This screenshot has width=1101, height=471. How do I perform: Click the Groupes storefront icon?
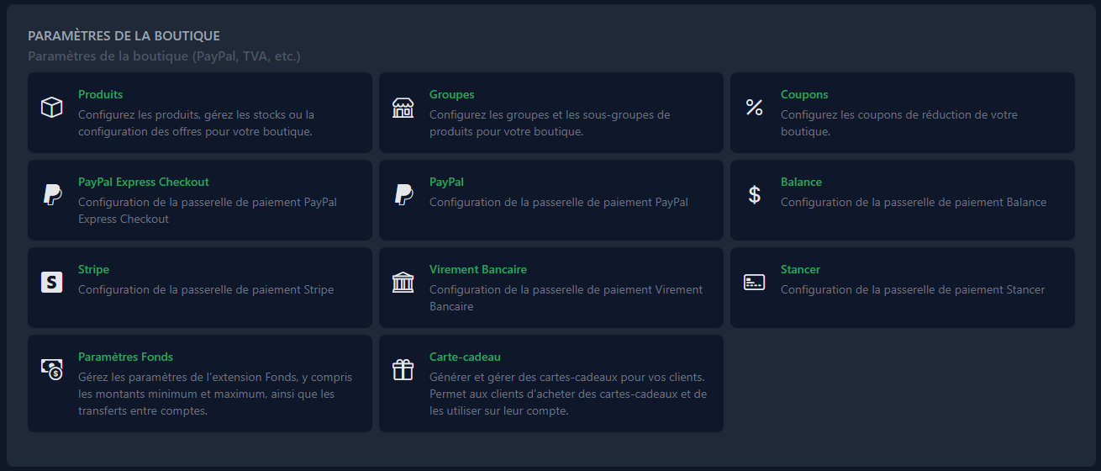point(403,108)
